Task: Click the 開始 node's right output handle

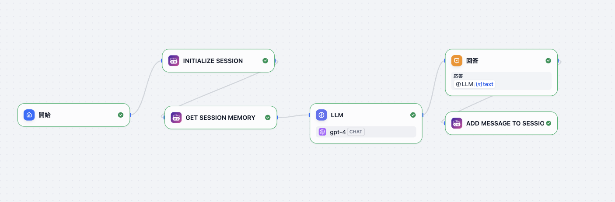Action: click(130, 115)
